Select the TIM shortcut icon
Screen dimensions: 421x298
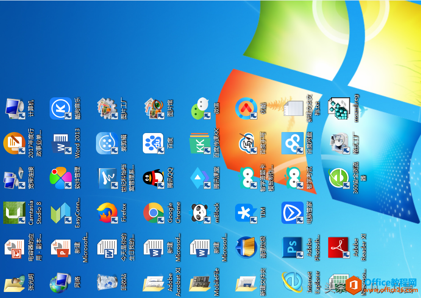pos(246,213)
